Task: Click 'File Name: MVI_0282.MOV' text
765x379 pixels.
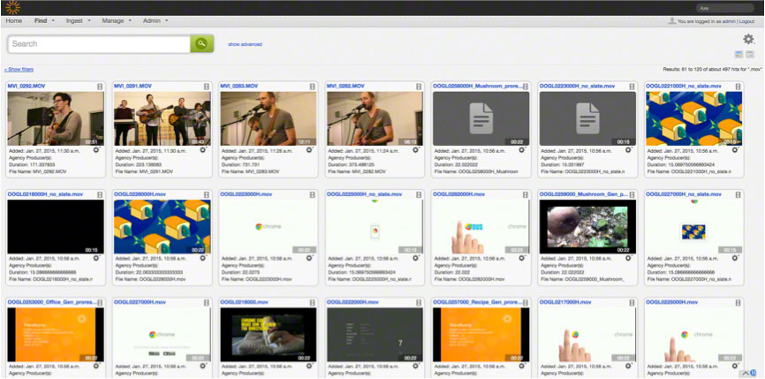Action: (x=357, y=171)
